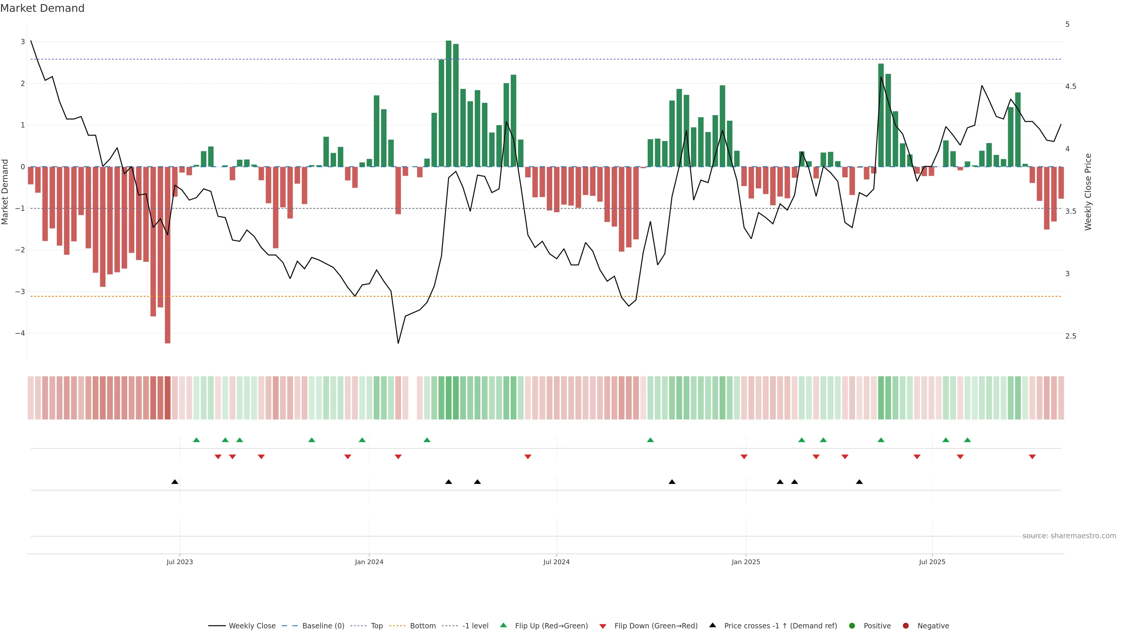The width and height of the screenshot is (1131, 636).
Task: Click the source: sharemaestro.com text
Action: point(1069,536)
